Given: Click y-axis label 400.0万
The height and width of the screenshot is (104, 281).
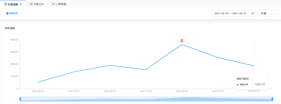Looking at the screenshot, I should point(14,40).
